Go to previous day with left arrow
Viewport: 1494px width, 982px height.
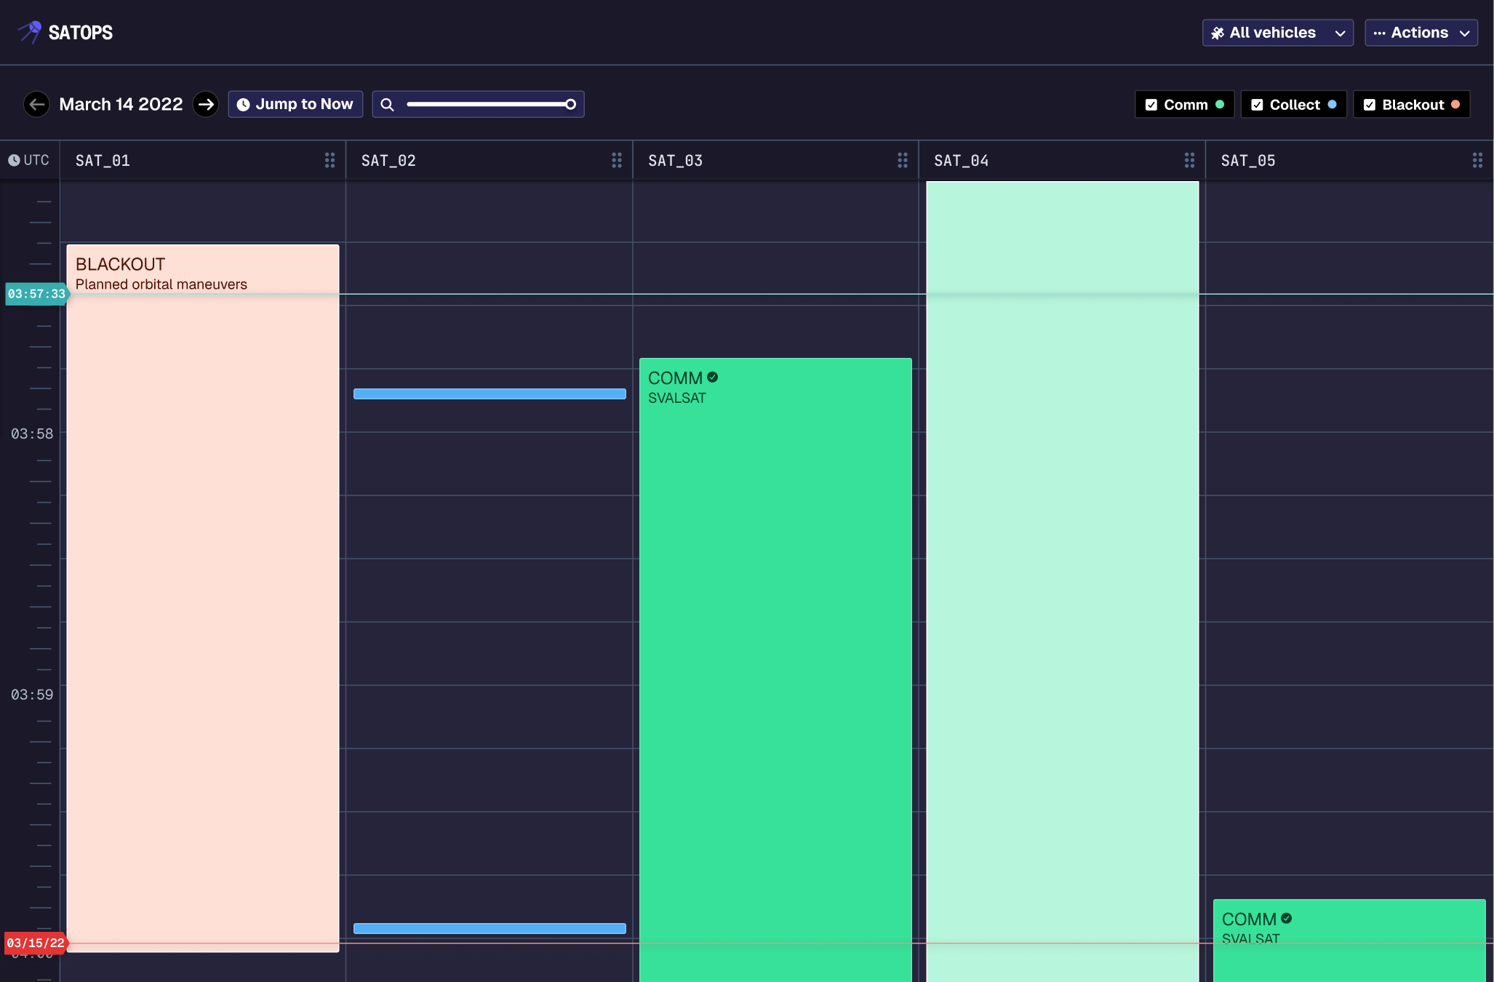coord(36,104)
